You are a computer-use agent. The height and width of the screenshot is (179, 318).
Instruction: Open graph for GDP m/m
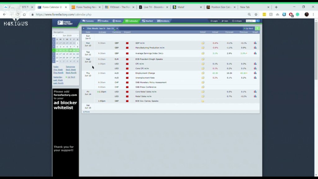coord(255,43)
